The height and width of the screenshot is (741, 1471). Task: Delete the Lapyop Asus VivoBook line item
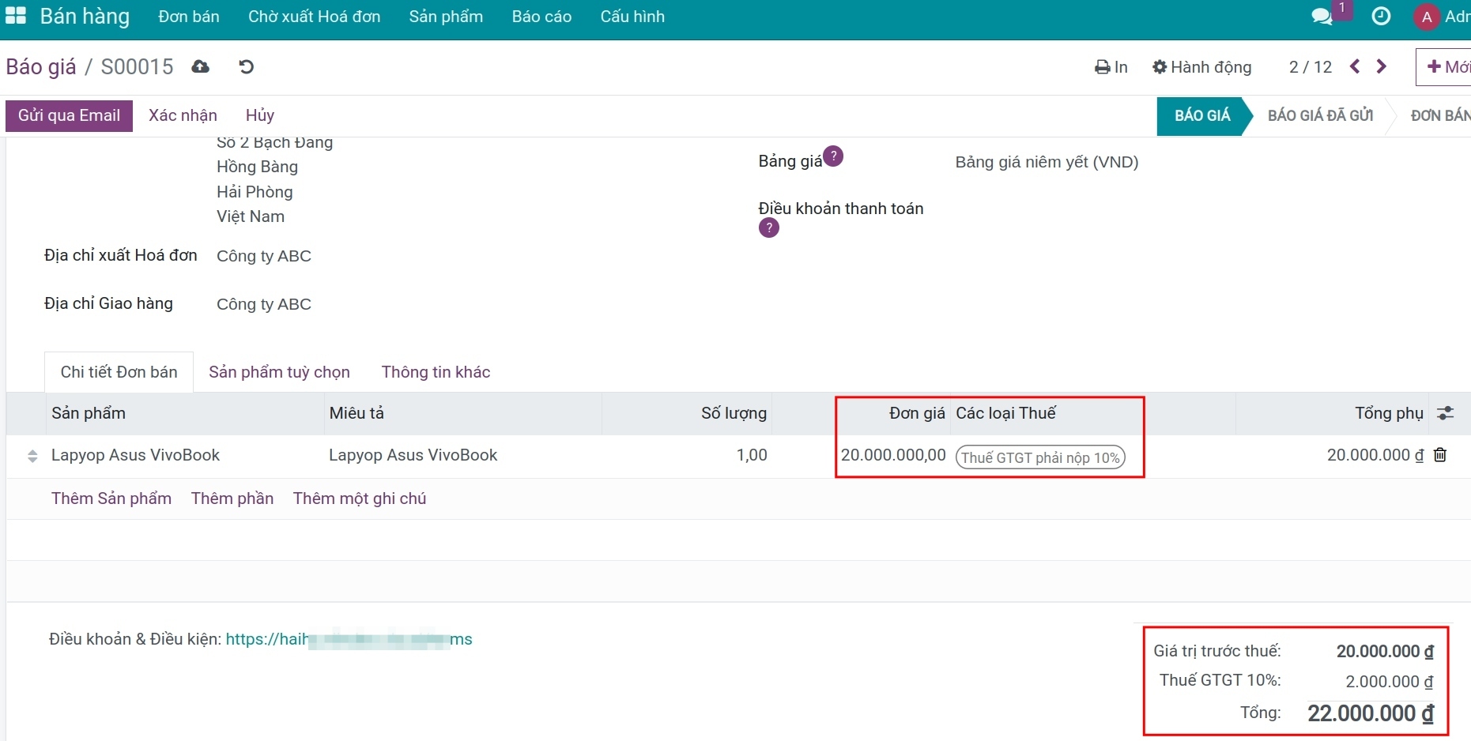click(x=1440, y=455)
